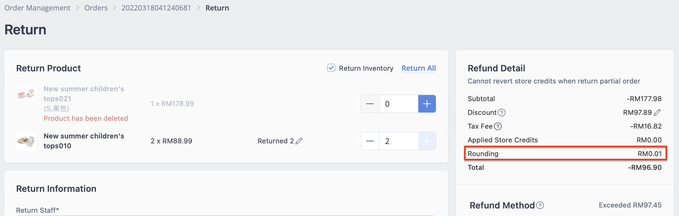Image resolution: width=679 pixels, height=216 pixels.
Task: Click disabled plus button for tops010
Action: (x=427, y=141)
